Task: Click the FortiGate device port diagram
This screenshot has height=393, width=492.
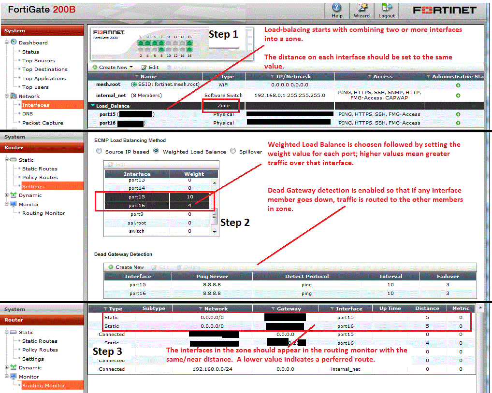Action: pos(166,46)
